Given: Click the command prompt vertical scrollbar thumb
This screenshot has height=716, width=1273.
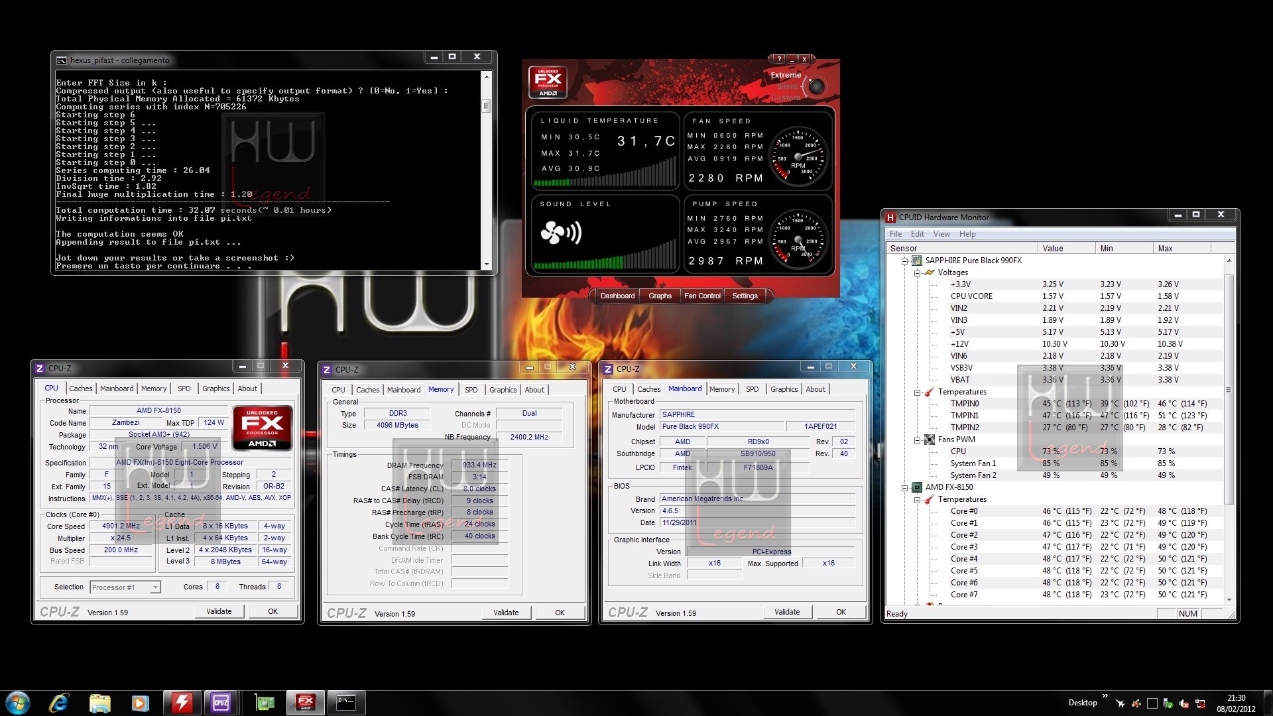Looking at the screenshot, I should pos(487,106).
